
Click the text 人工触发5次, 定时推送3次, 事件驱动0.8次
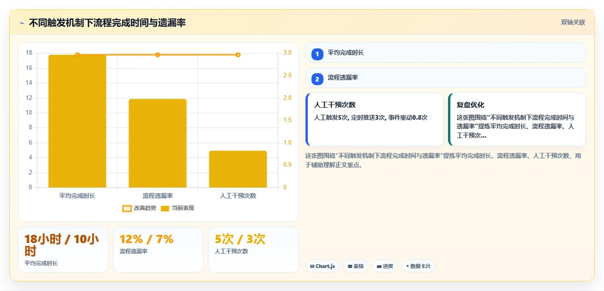tap(371, 118)
